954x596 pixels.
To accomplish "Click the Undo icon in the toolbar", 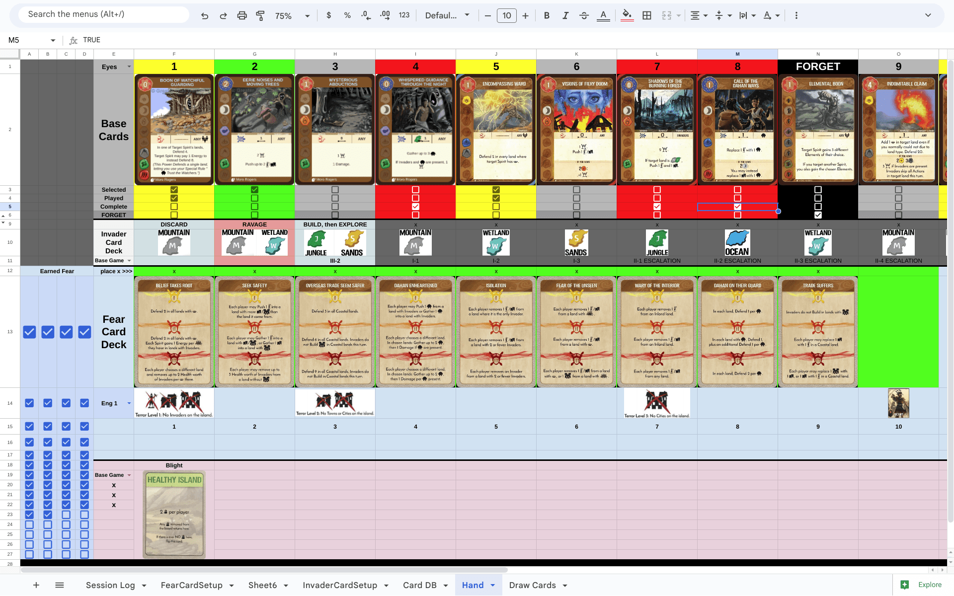I will coord(205,15).
